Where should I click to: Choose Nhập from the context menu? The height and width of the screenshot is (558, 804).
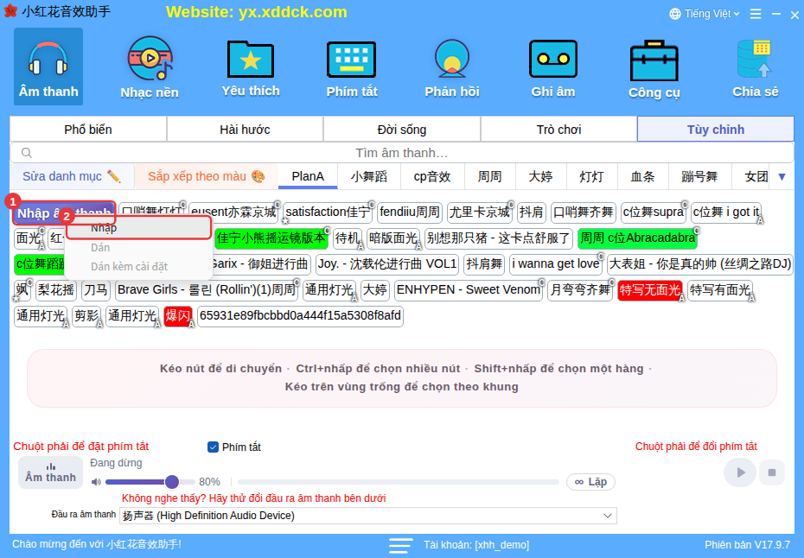(138, 228)
